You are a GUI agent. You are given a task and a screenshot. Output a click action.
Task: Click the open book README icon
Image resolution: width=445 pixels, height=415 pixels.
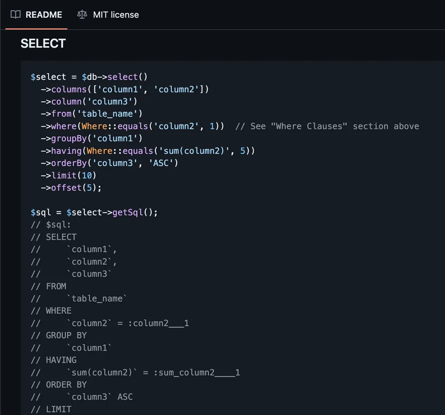tap(15, 15)
